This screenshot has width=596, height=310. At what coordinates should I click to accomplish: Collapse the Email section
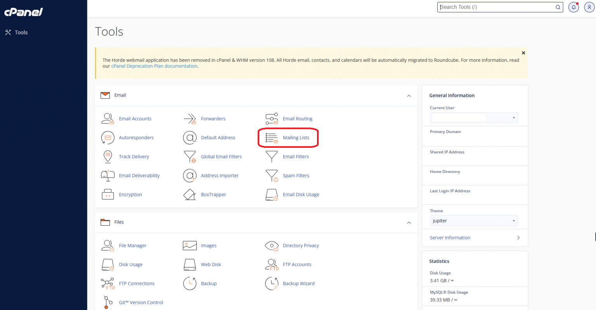coord(409,96)
